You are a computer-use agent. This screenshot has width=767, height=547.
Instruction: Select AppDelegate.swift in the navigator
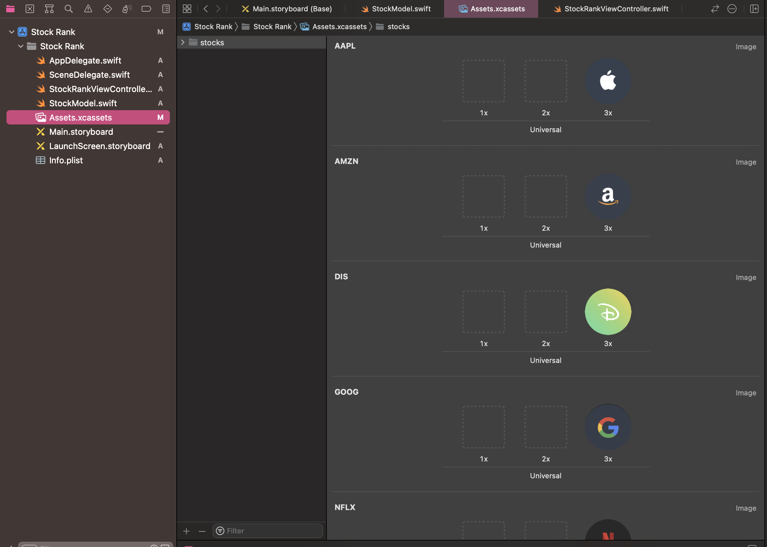point(85,61)
